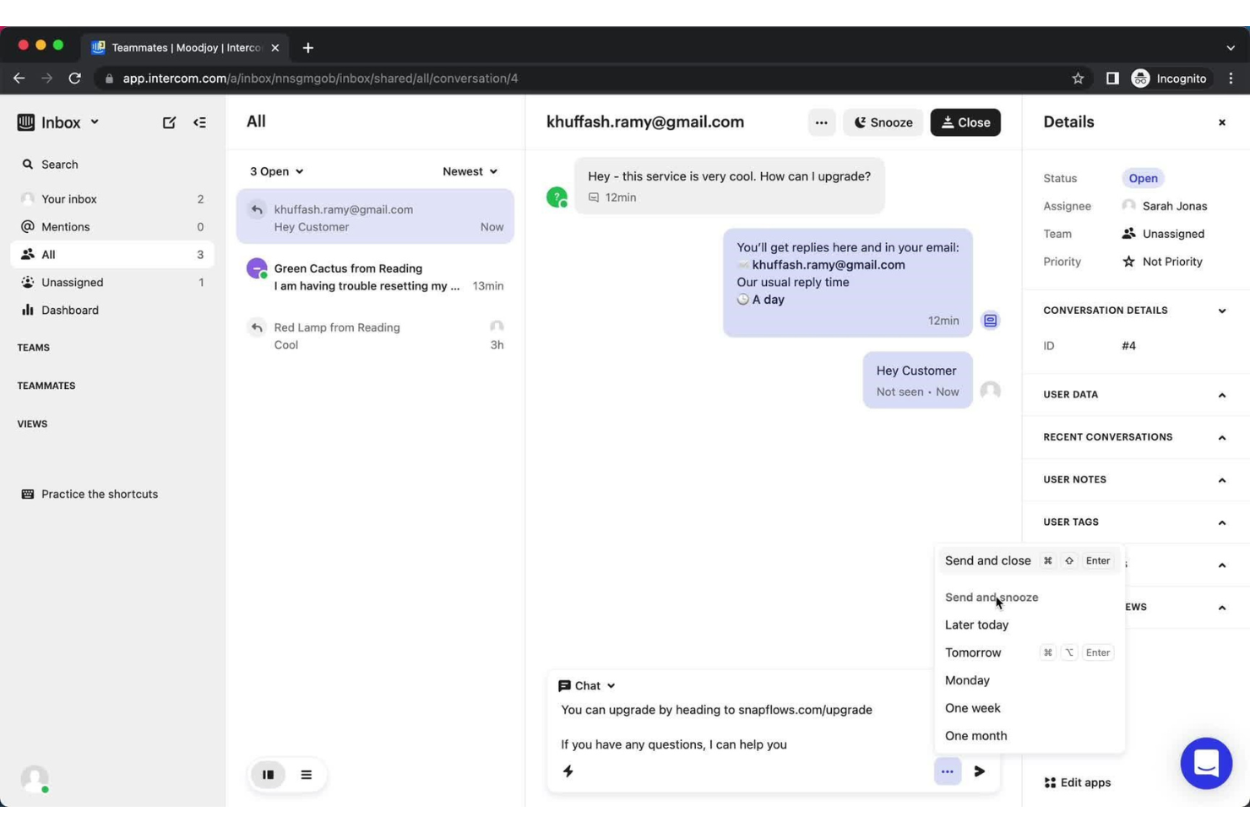Select Send and snooze from the menu

point(992,597)
